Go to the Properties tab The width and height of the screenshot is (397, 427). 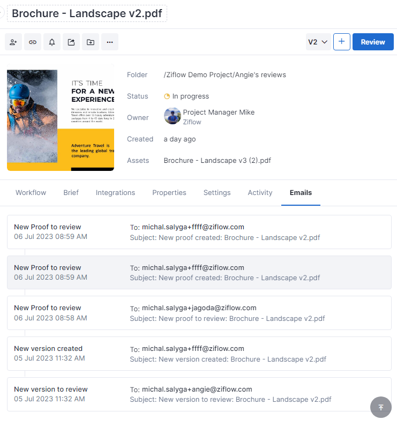[169, 193]
